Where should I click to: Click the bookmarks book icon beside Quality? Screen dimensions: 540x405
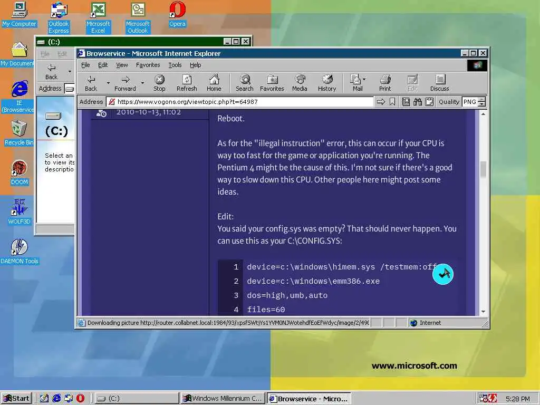pos(406,102)
